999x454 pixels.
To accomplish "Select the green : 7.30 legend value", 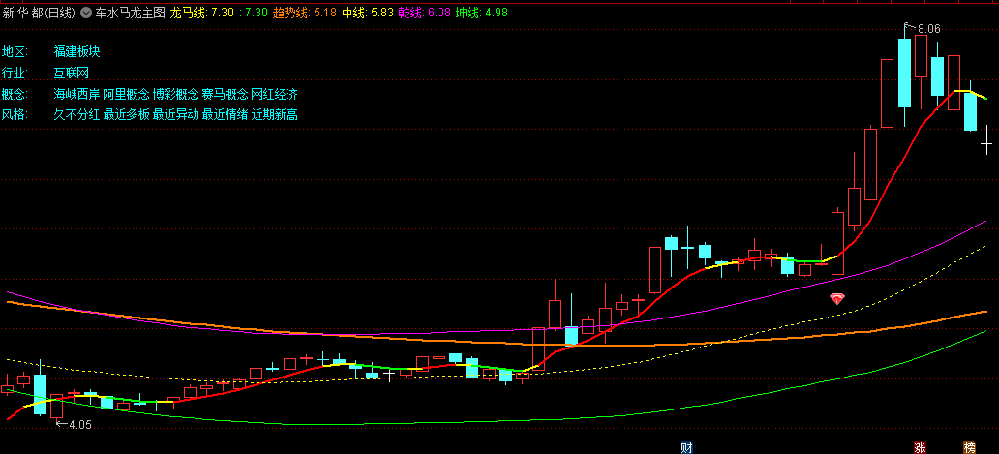I will [x=253, y=13].
